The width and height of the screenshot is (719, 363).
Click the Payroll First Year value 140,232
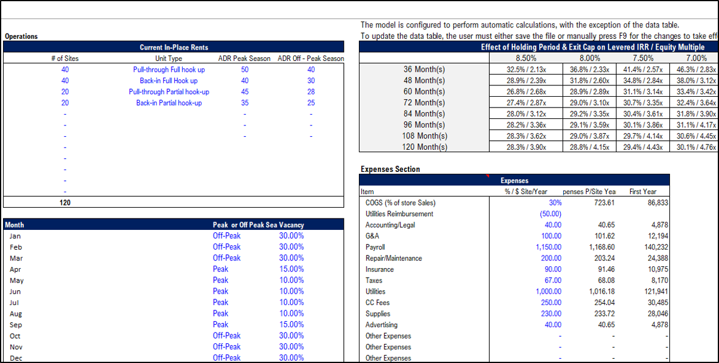655,247
